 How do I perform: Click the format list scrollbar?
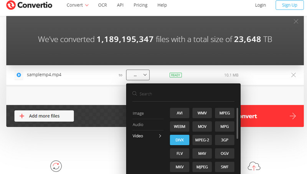[x=237, y=123]
